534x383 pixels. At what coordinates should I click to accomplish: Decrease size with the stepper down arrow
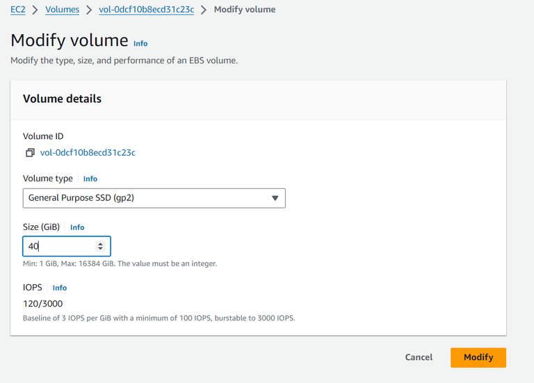(101, 249)
